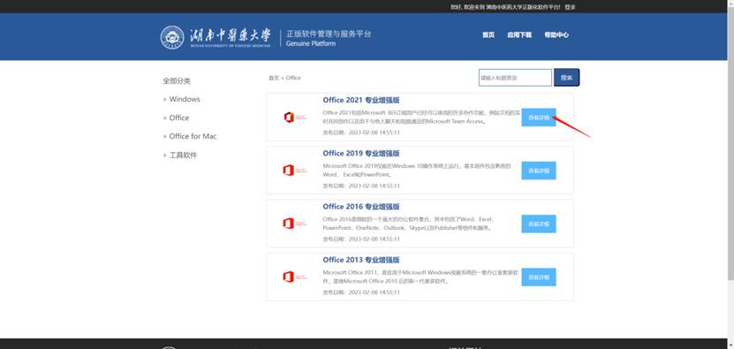Open the Office 2013 product icon

tap(294, 277)
